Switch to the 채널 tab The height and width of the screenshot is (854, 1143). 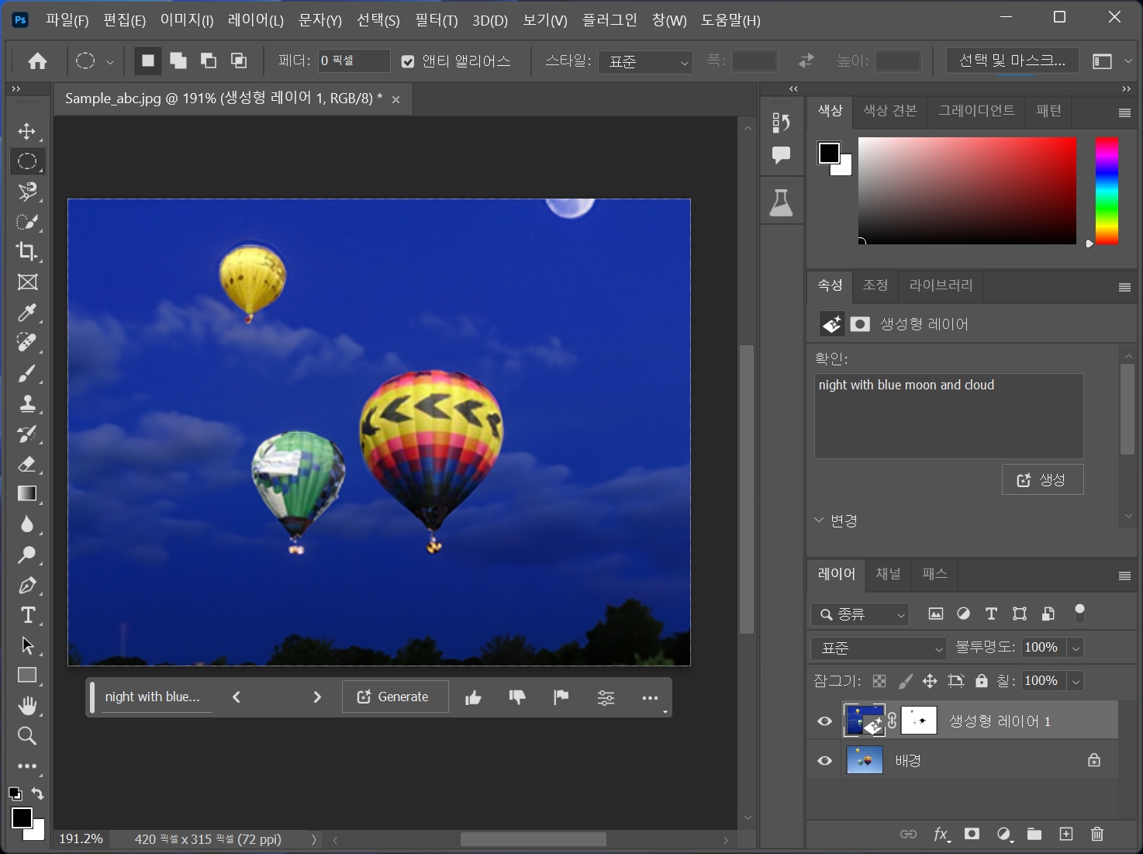coord(888,574)
